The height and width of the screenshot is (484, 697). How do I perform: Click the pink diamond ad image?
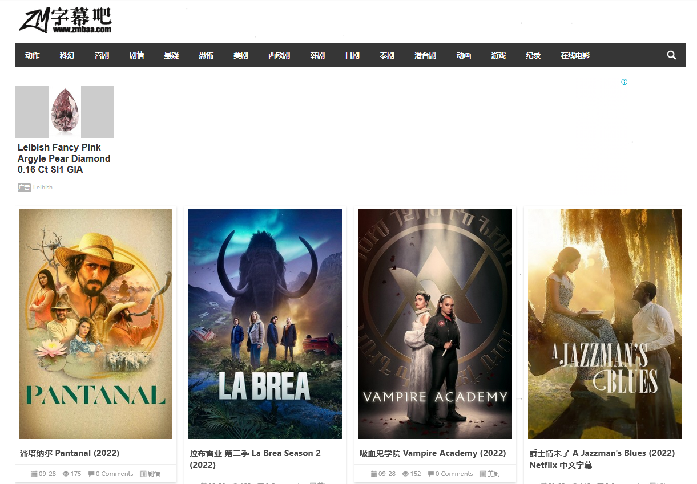[x=65, y=112]
